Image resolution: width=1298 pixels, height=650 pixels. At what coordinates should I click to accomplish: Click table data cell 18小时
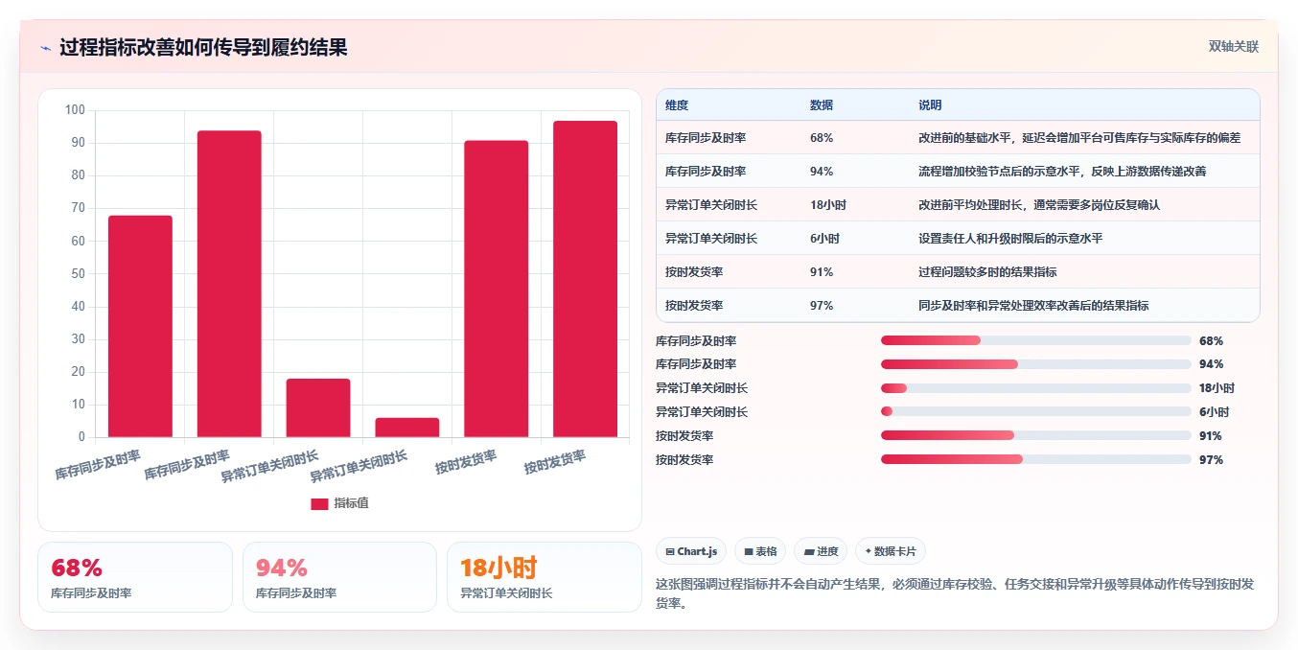828,205
